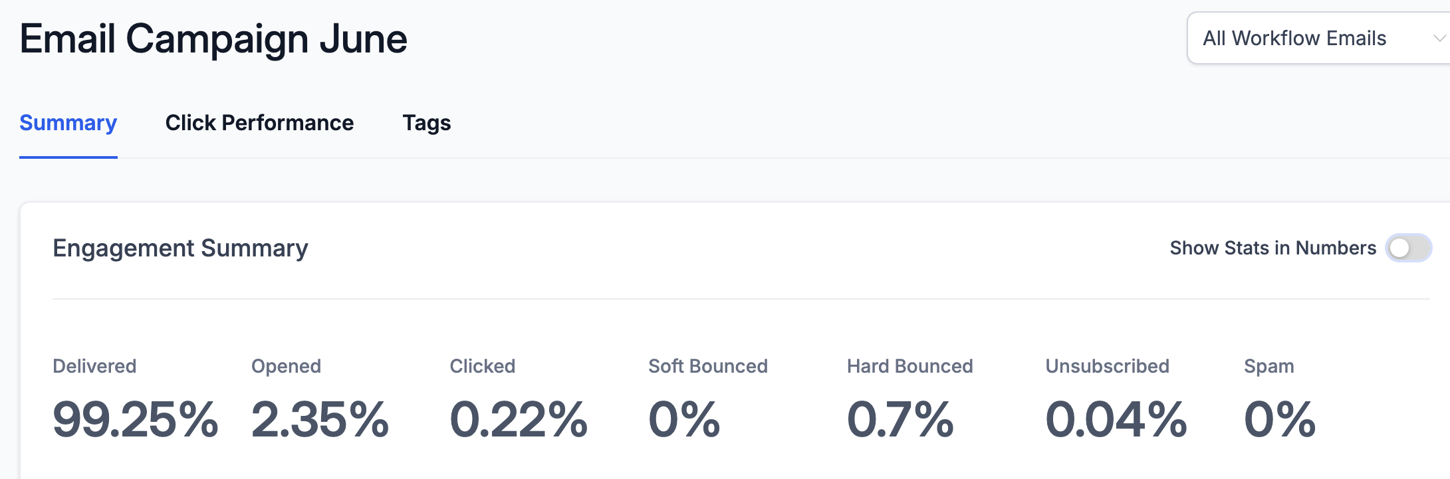Click the Hard Bounced 0.7% stat

click(900, 420)
